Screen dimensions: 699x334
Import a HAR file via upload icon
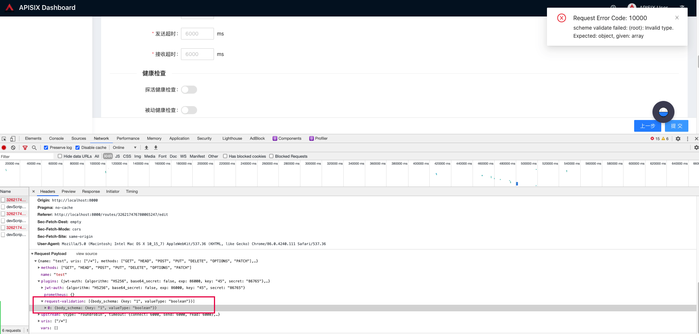click(x=146, y=147)
